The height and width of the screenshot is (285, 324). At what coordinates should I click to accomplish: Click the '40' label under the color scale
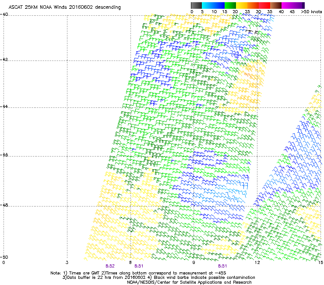[x=281, y=12]
